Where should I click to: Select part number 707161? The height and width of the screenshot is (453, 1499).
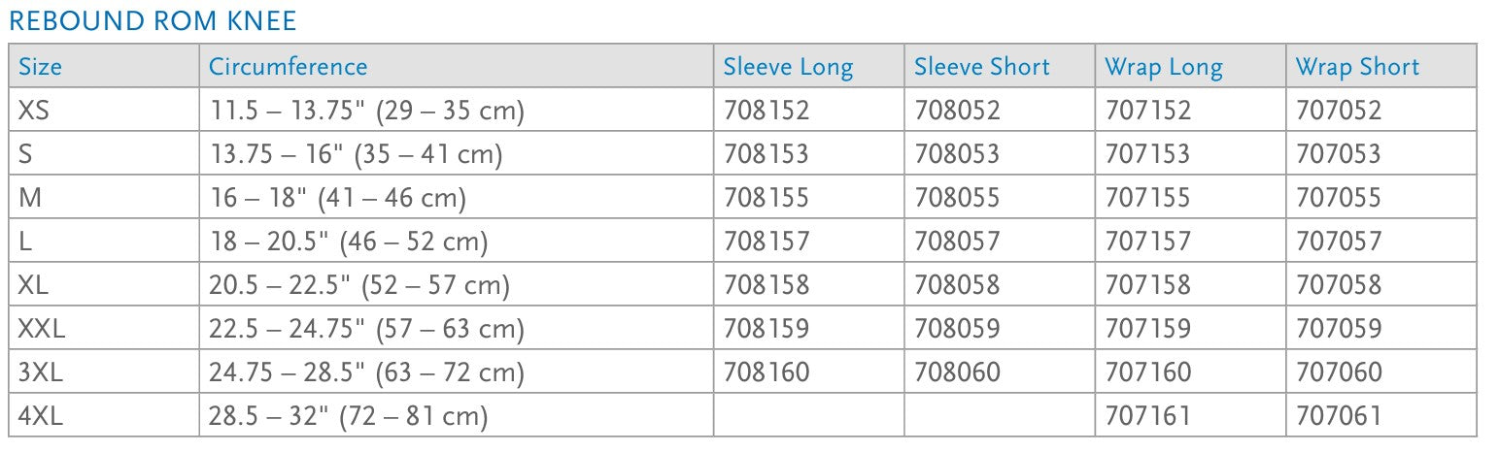coord(1147,416)
